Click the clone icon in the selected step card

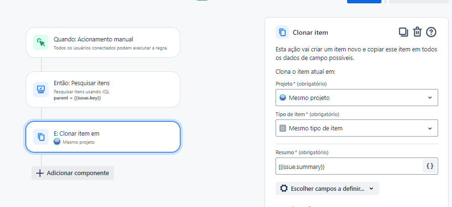[x=41, y=137]
